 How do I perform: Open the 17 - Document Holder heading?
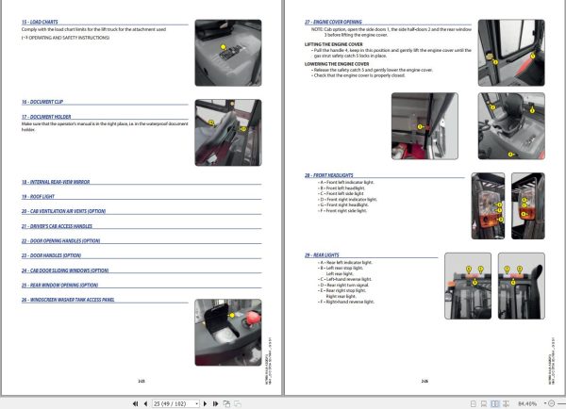[x=46, y=117]
